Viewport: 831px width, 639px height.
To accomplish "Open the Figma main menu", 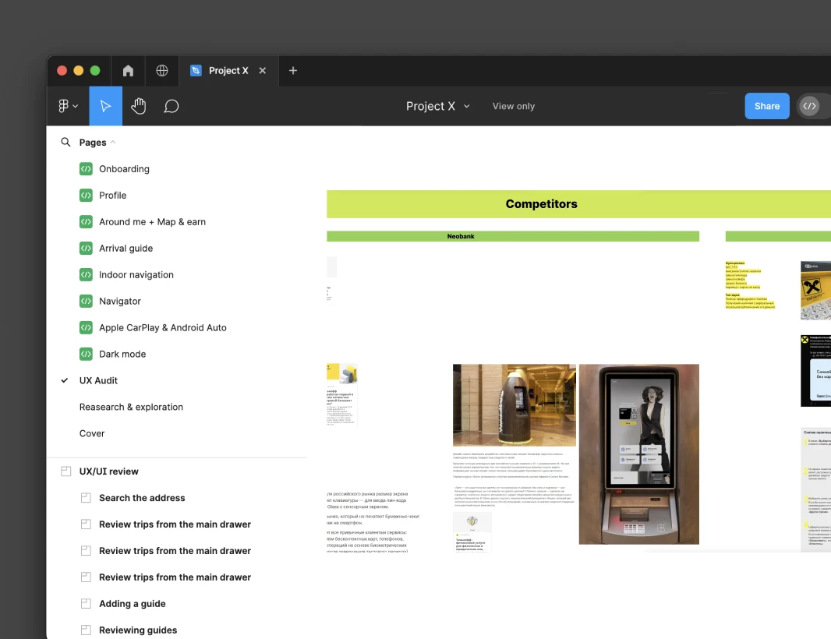I will point(65,106).
